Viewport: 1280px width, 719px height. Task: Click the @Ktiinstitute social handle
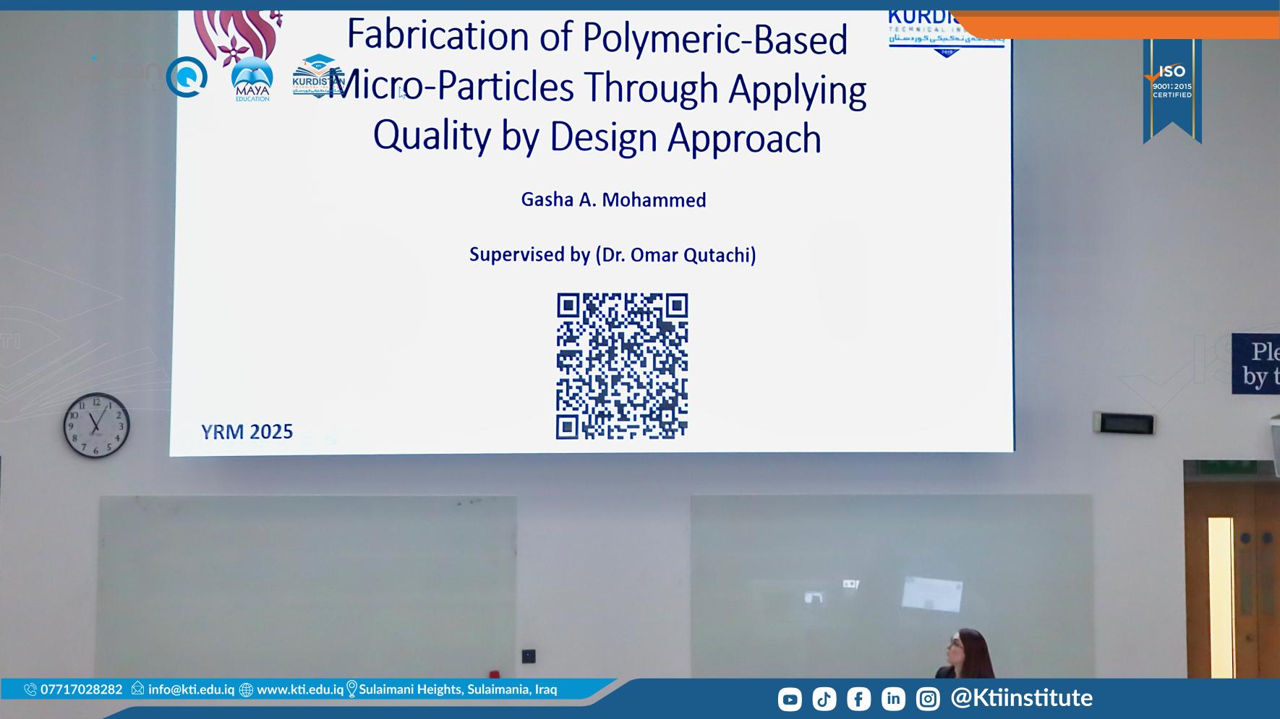tap(1021, 698)
